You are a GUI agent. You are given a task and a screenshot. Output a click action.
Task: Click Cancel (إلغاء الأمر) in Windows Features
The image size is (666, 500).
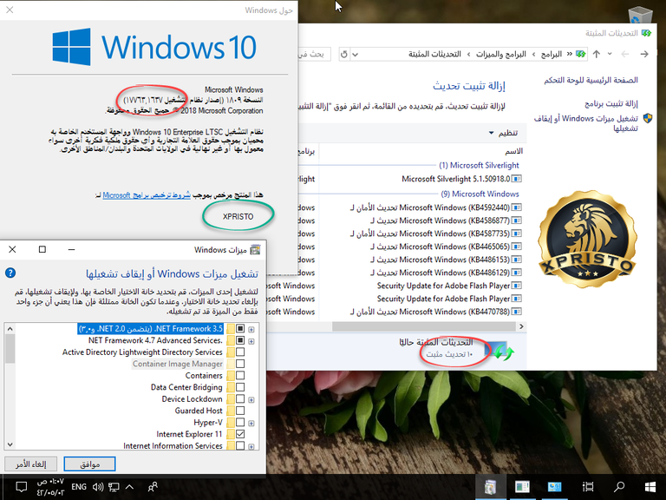click(x=31, y=464)
